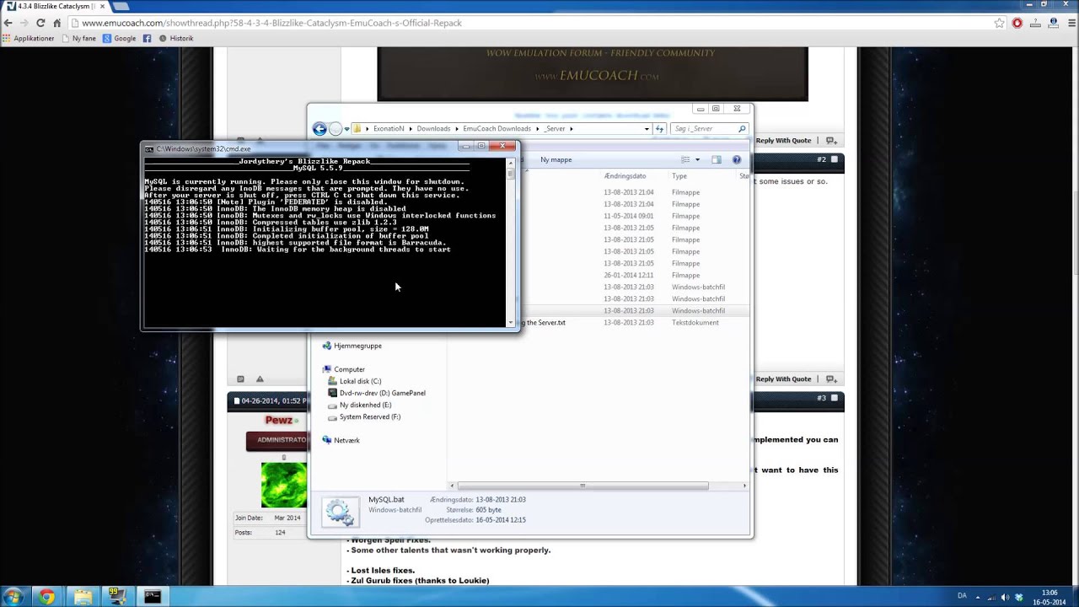Sort by the Ændringsdato column header
1079x607 pixels.
coord(625,176)
